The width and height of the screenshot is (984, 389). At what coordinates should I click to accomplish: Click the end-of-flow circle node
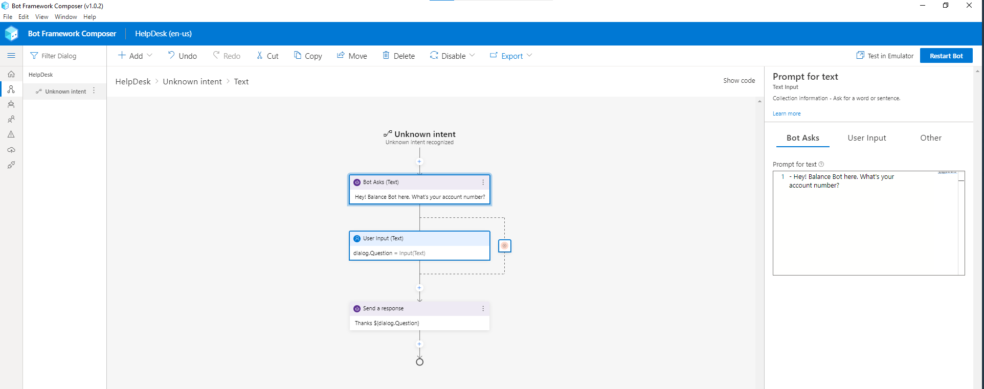[x=419, y=362]
